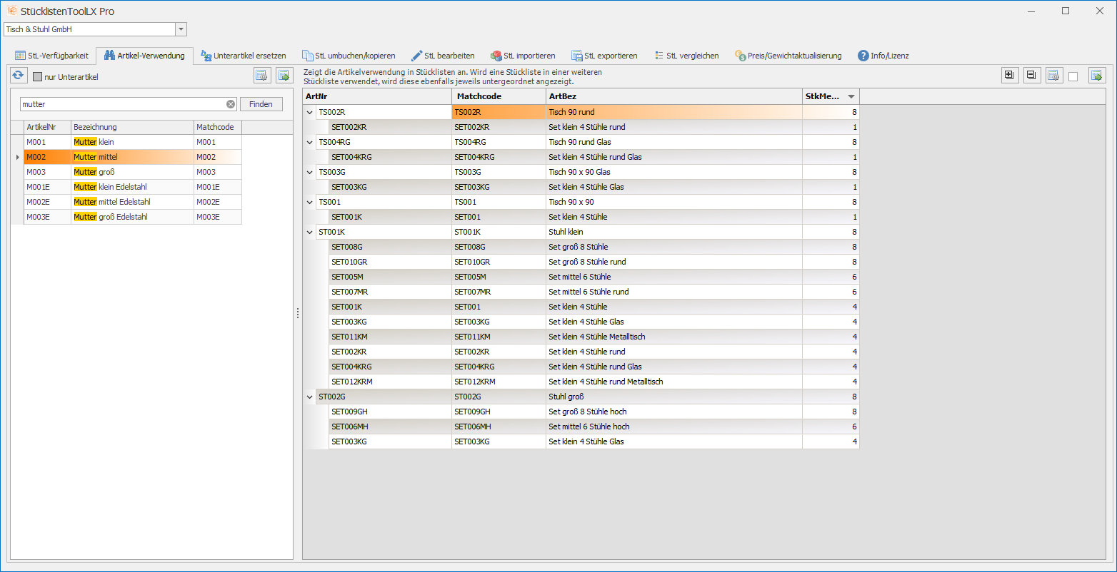Viewport: 1117px width, 572px height.
Task: Clear the search field with the X icon
Action: pyautogui.click(x=231, y=104)
